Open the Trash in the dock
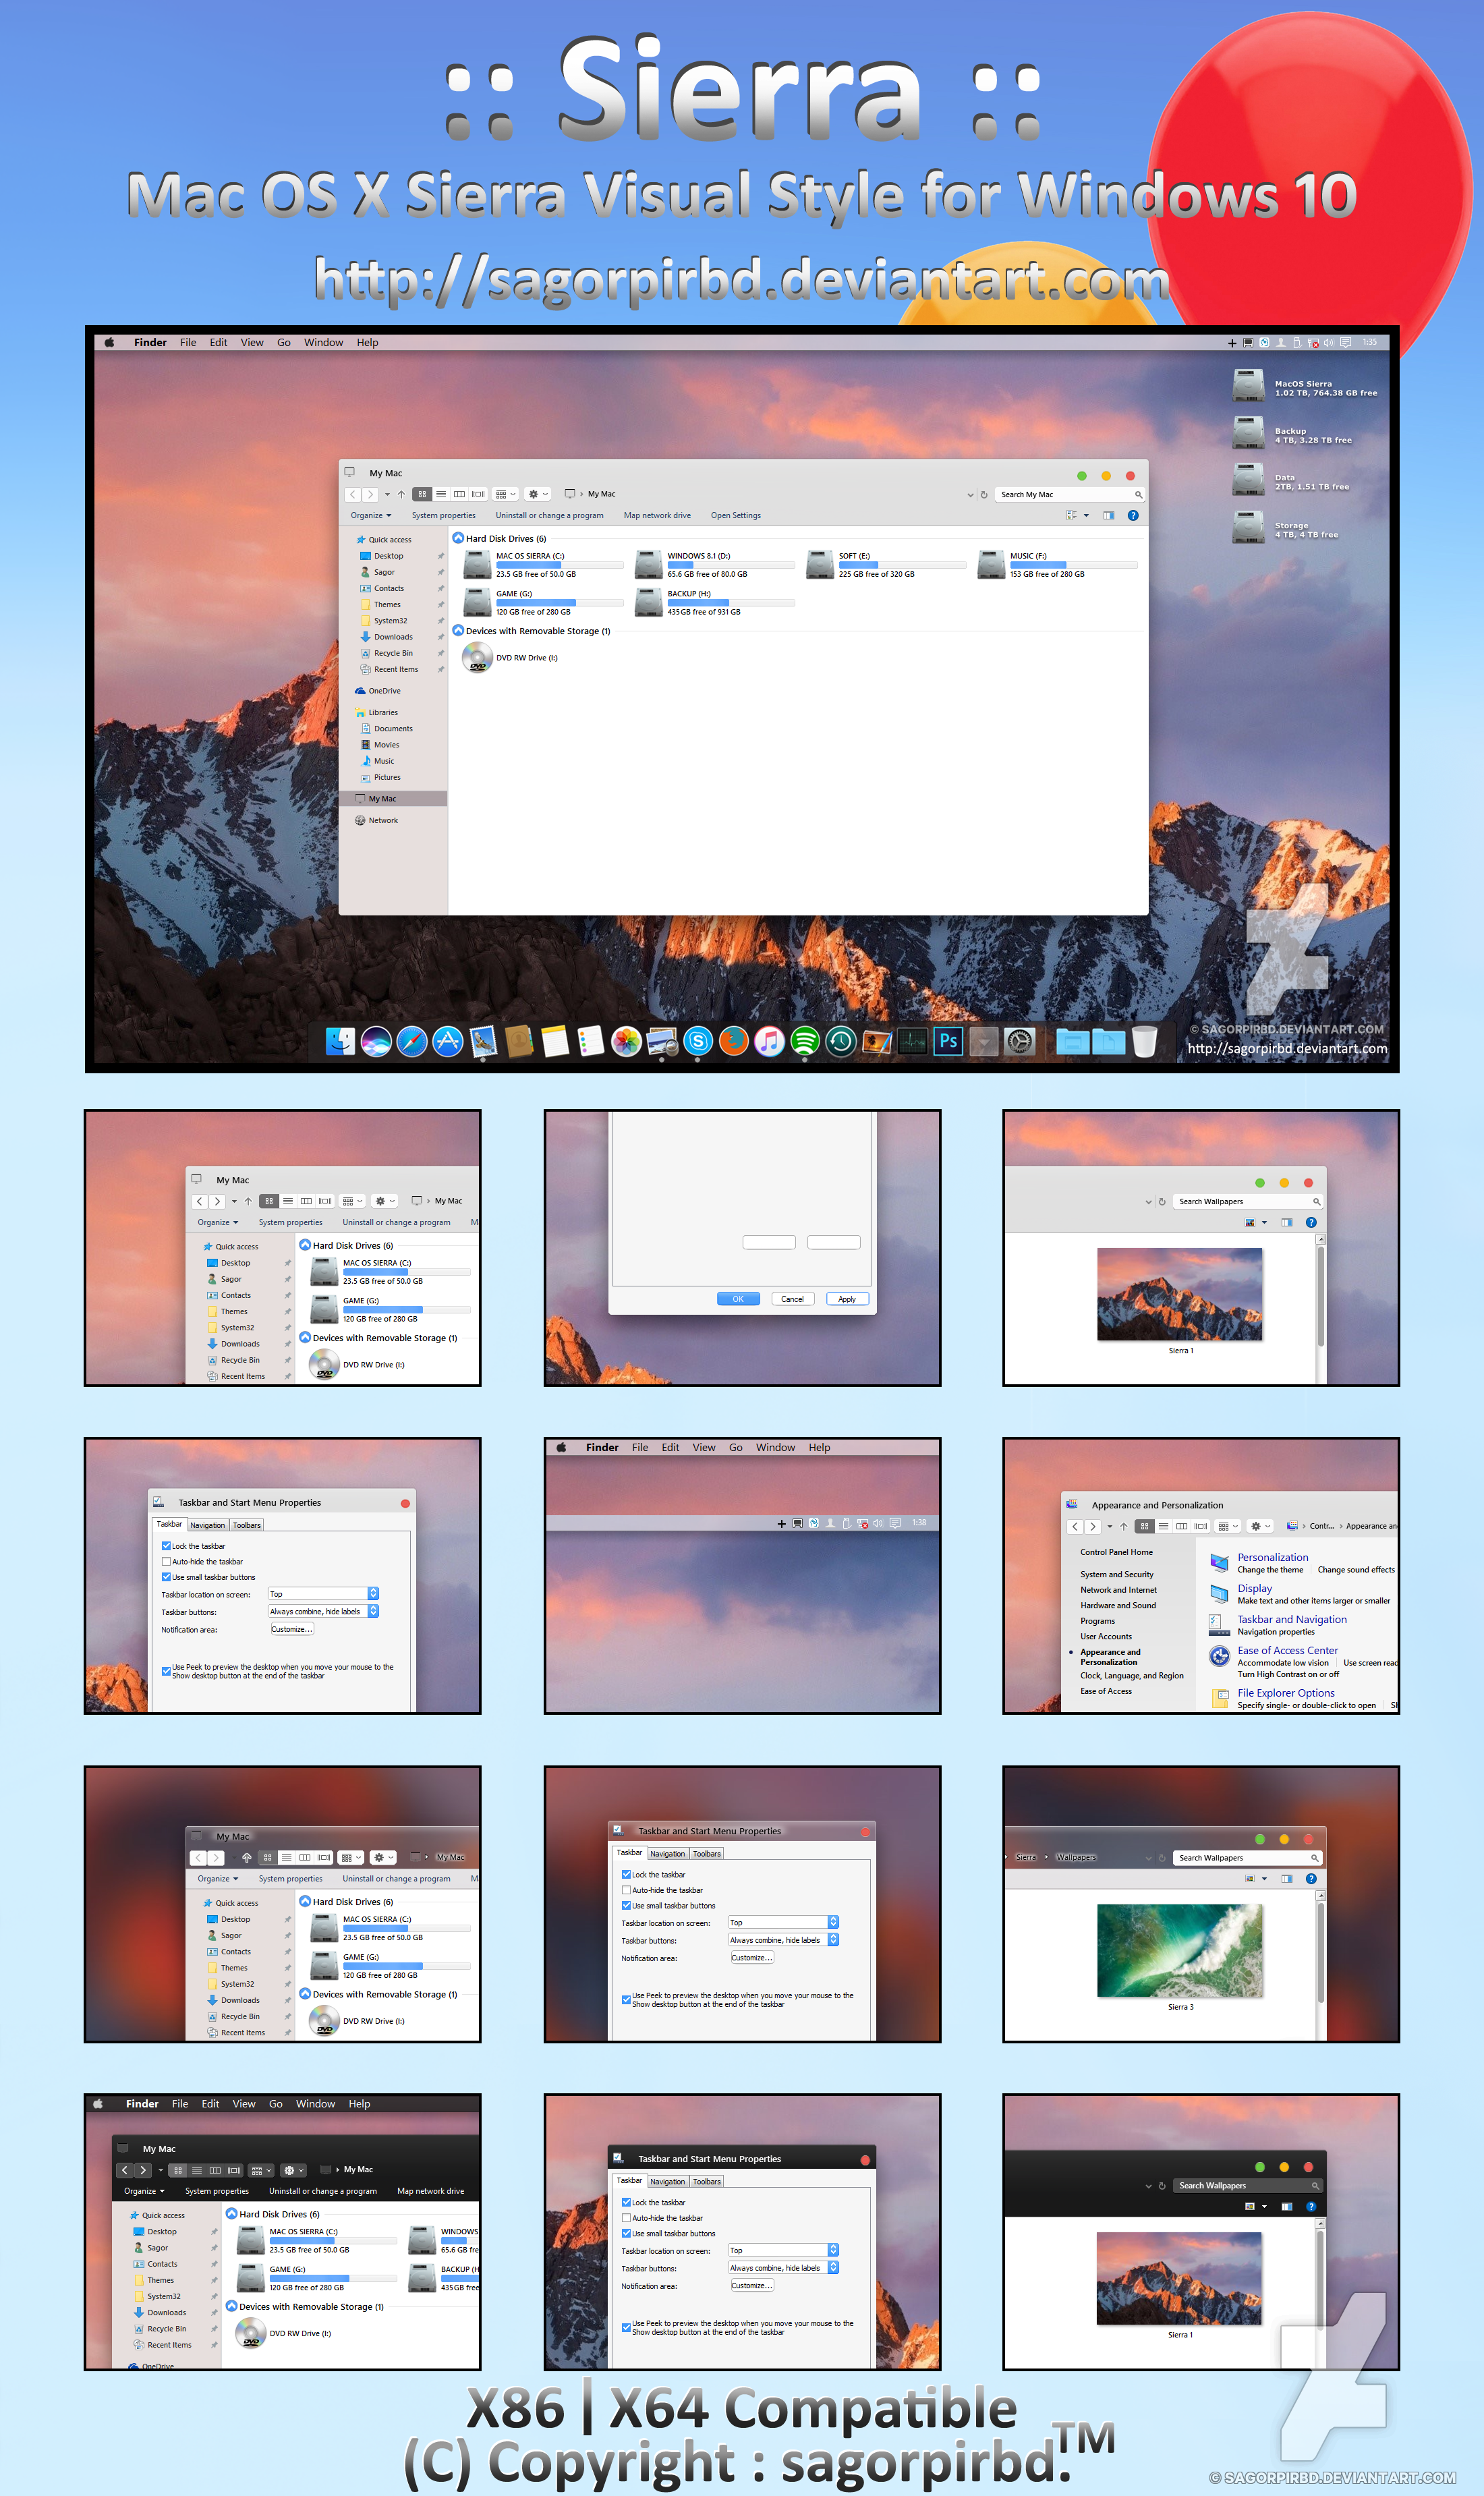Screen dimensions: 1484x2496 1145,1041
